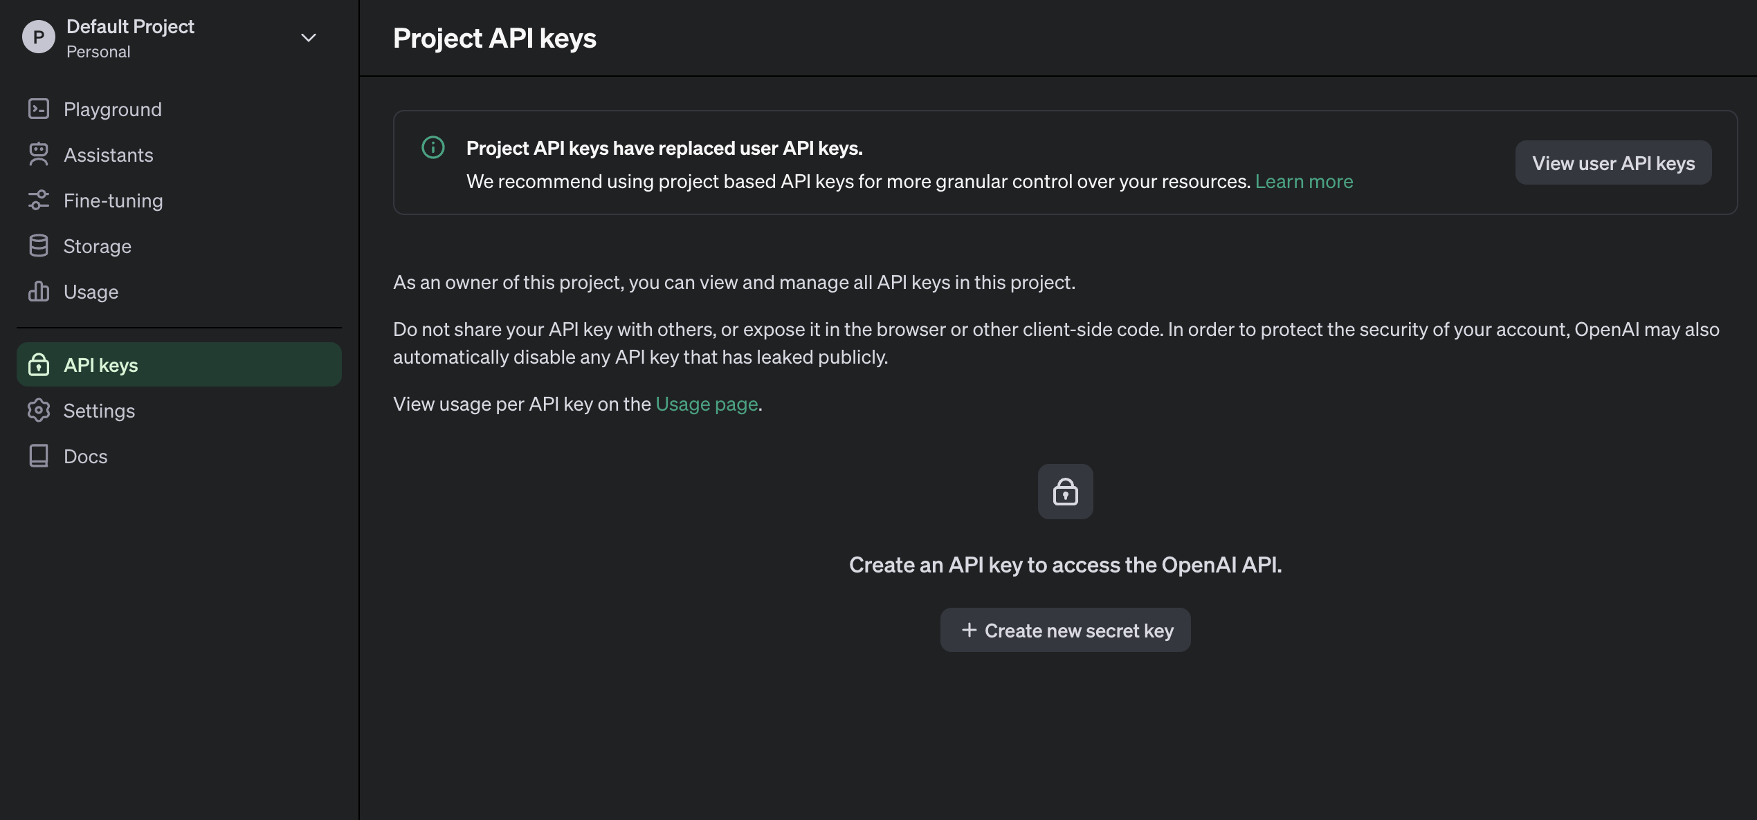Open Settings from the sidebar

coord(179,410)
